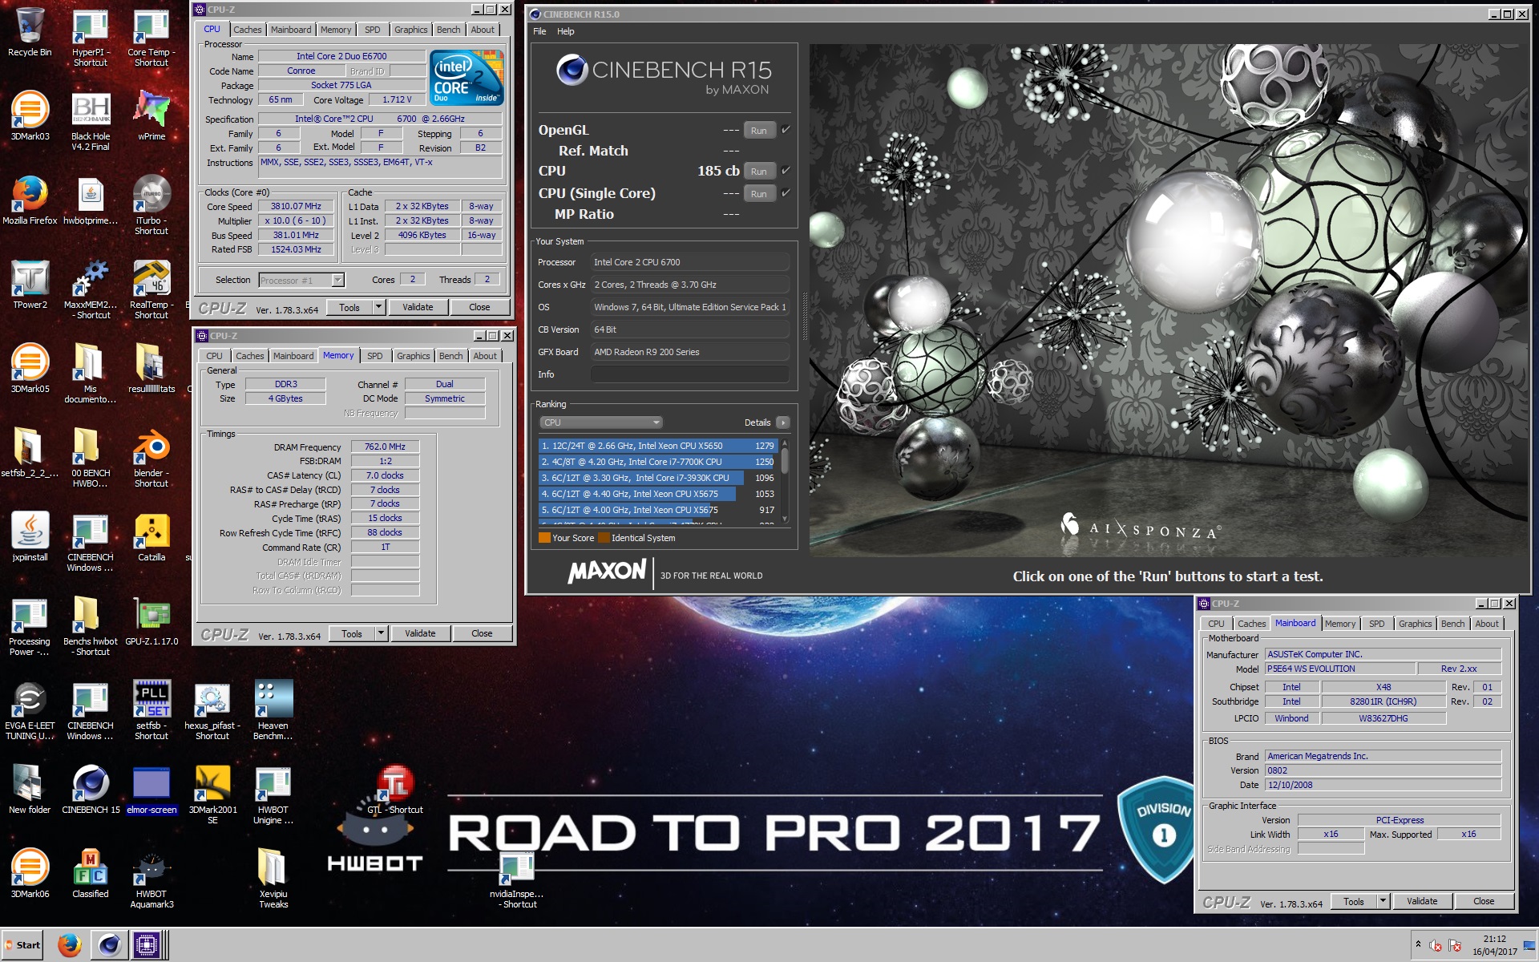Switch to Caches tab in top CPU-Z window

point(248,30)
